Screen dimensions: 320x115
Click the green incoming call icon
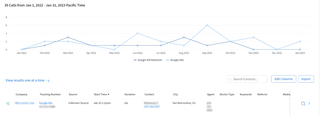pyautogui.click(x=8, y=103)
